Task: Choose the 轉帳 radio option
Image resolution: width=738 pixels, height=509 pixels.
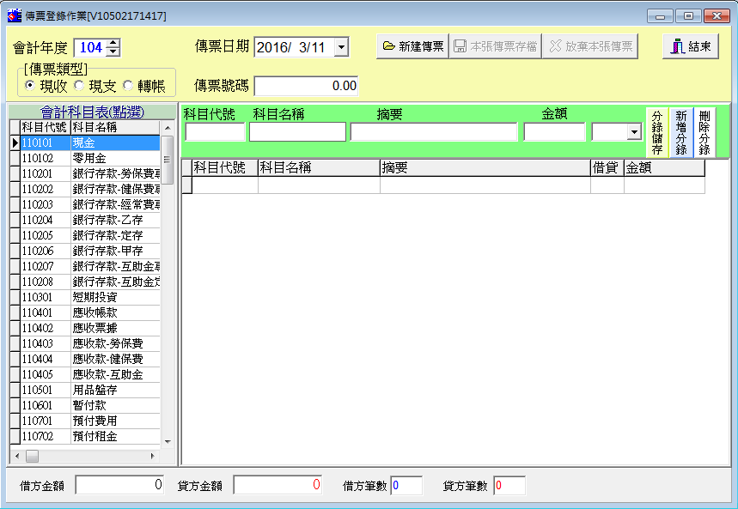Action: coord(129,86)
